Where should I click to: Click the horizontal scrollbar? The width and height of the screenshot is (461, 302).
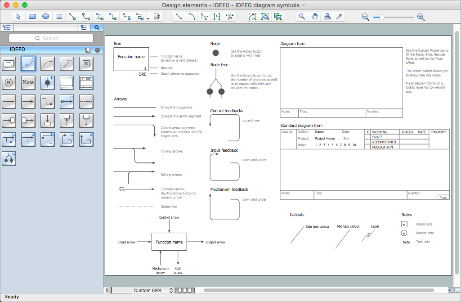(319, 290)
